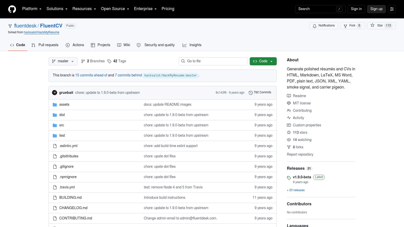Image resolution: width=404 pixels, height=227 pixels.
Task: Open the fluentdesk owner link
Action: (x=25, y=26)
